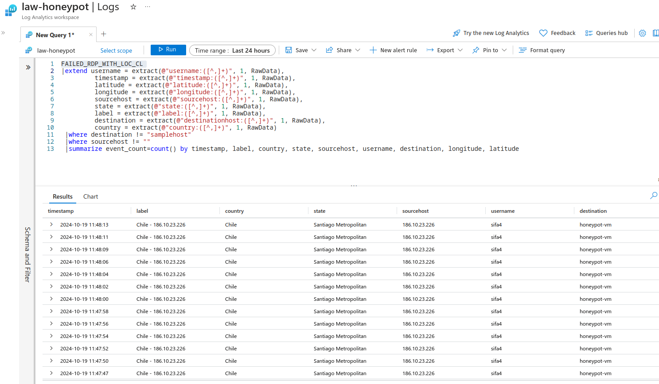Expand the Pin to dropdown arrow
The image size is (659, 384).
click(x=504, y=50)
